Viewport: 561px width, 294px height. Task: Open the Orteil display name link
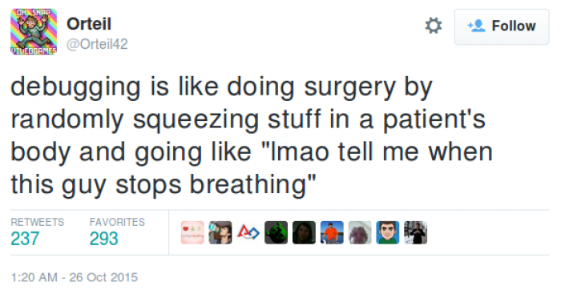click(89, 24)
